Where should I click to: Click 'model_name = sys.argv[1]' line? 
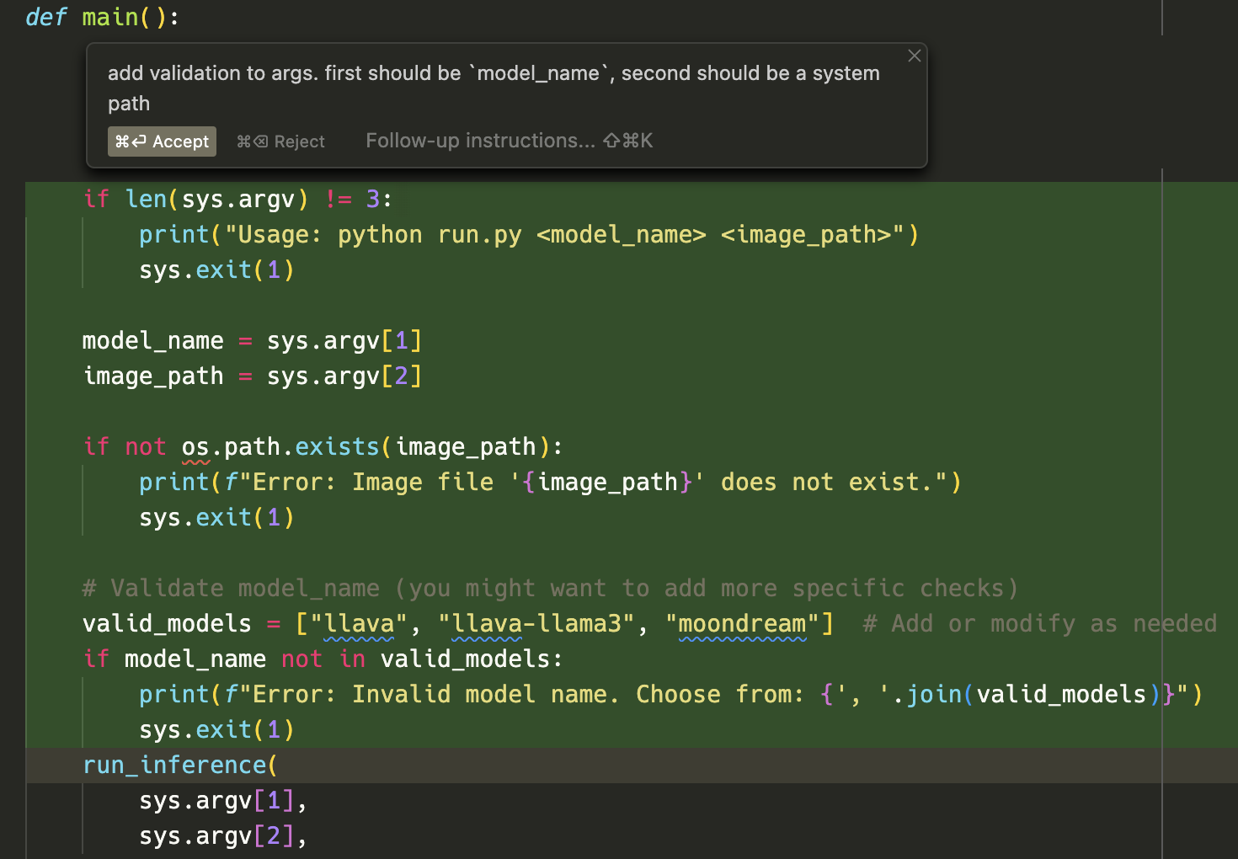click(252, 341)
